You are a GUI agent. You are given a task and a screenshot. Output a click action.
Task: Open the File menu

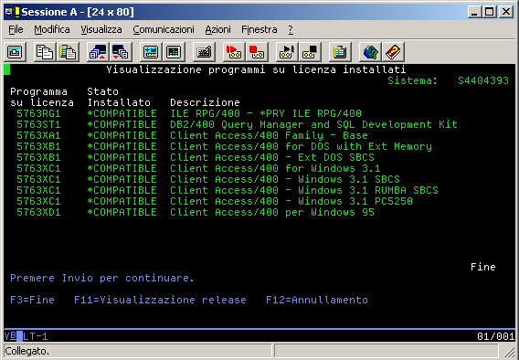point(16,29)
